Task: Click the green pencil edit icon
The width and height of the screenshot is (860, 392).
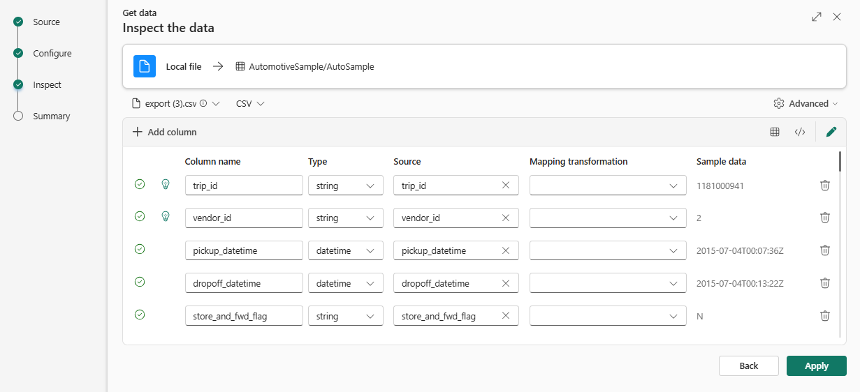Action: click(x=831, y=132)
